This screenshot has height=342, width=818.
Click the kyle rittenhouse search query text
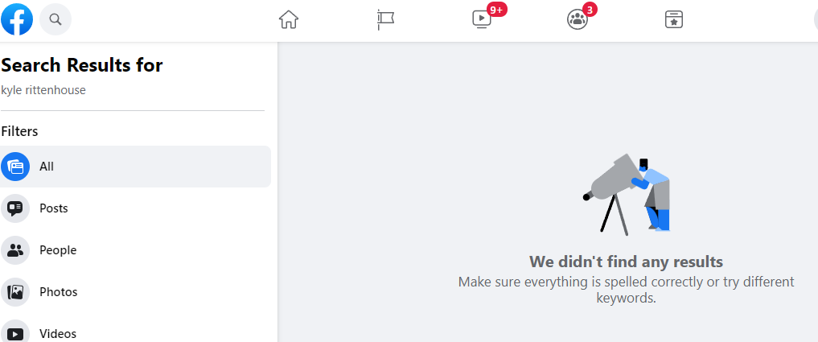(x=43, y=90)
